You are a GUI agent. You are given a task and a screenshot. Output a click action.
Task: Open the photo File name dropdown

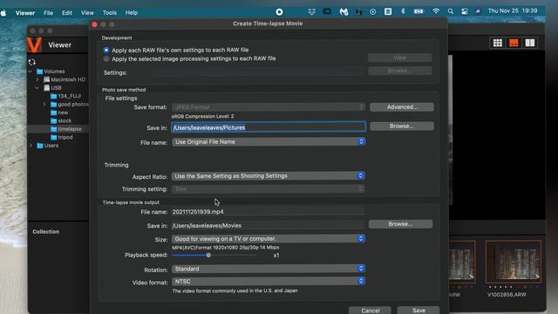point(269,141)
